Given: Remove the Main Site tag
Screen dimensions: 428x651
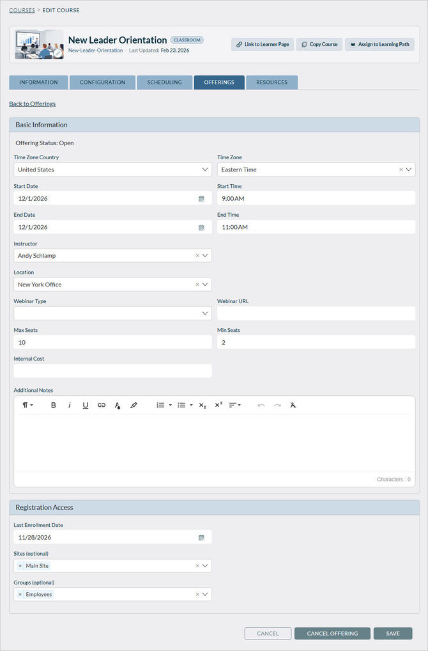Looking at the screenshot, I should tap(20, 566).
